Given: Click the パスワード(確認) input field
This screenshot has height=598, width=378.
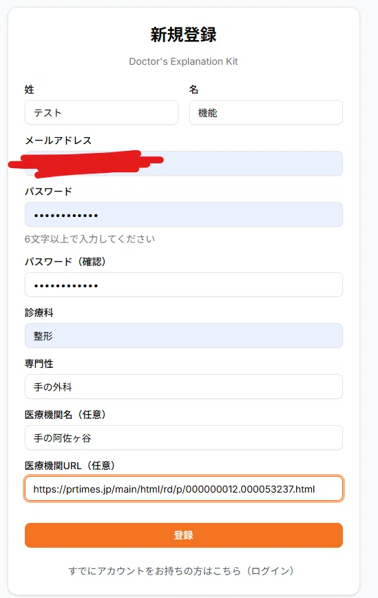Looking at the screenshot, I should (x=184, y=285).
